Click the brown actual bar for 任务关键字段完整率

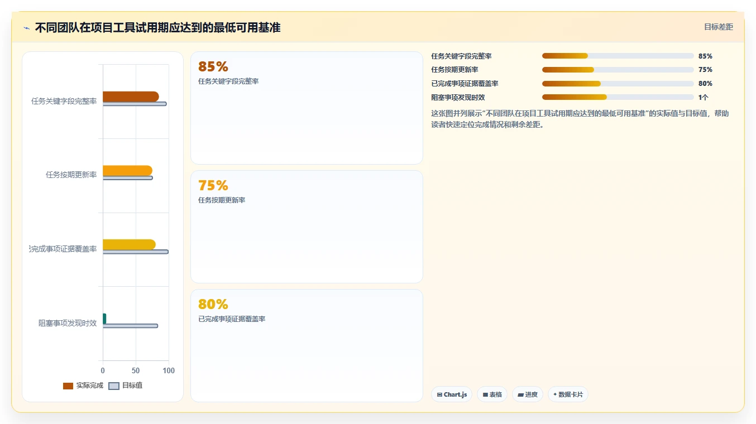(x=131, y=97)
